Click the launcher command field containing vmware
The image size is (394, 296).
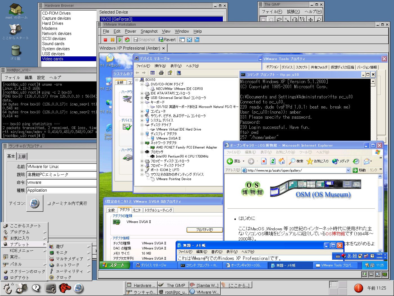61,182
